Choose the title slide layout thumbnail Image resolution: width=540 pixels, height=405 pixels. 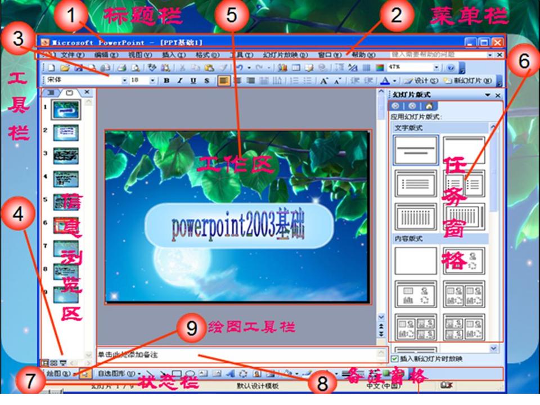click(416, 150)
